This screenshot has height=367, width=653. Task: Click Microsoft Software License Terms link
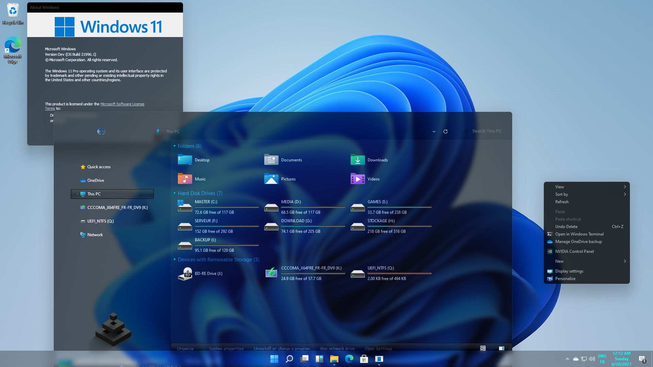pyautogui.click(x=122, y=104)
